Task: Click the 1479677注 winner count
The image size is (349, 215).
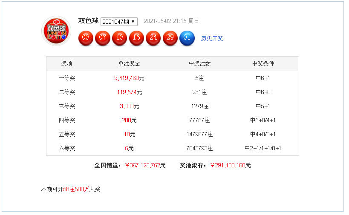Action: pos(200,134)
